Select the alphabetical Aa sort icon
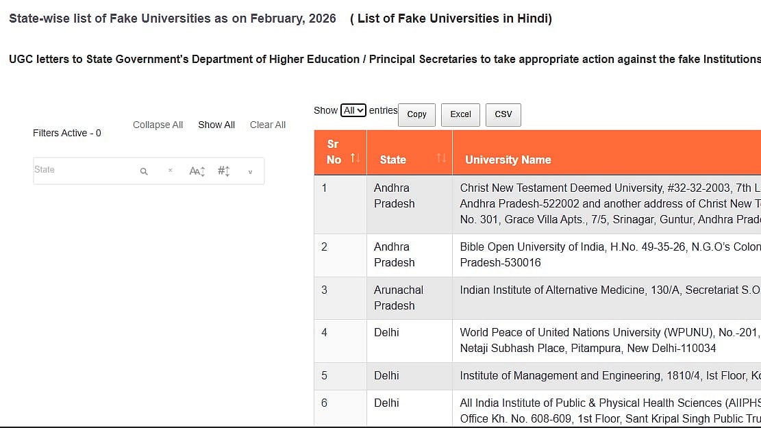 (x=197, y=171)
